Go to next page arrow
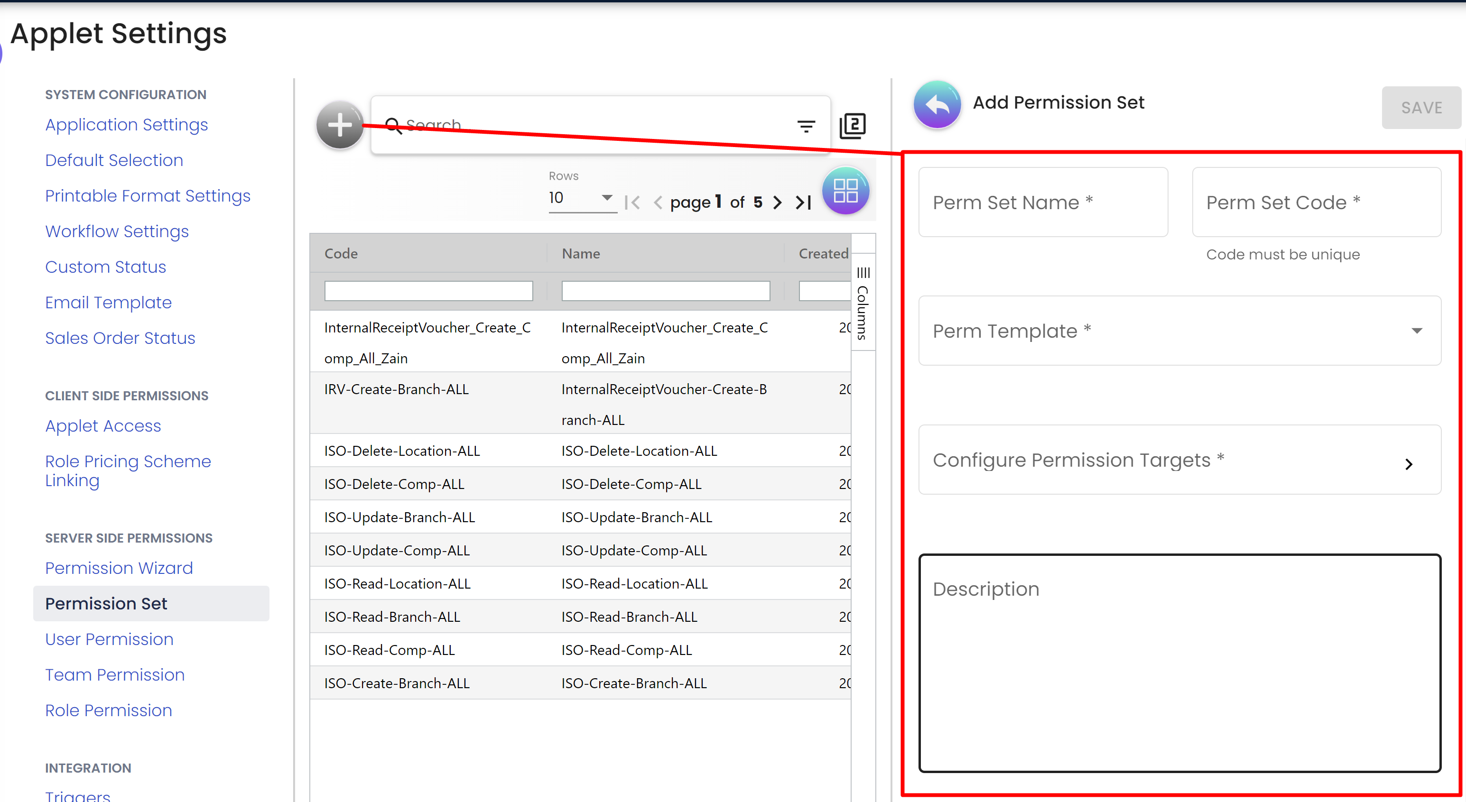 [x=778, y=202]
